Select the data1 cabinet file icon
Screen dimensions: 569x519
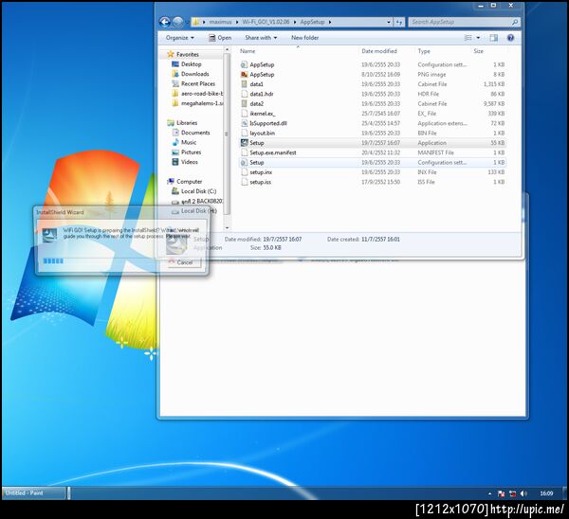[x=245, y=84]
